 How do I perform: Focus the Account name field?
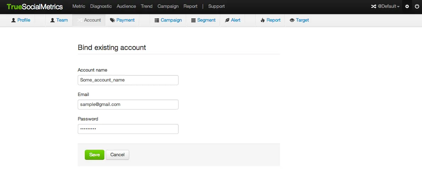pyautogui.click(x=128, y=80)
